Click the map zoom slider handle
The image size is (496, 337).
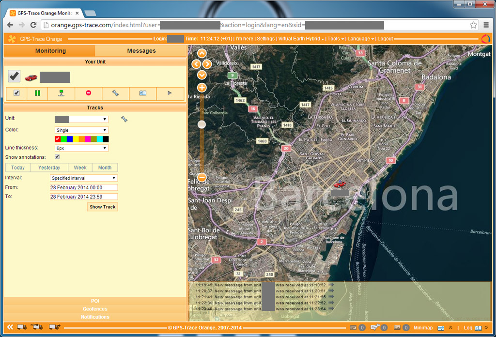202,124
